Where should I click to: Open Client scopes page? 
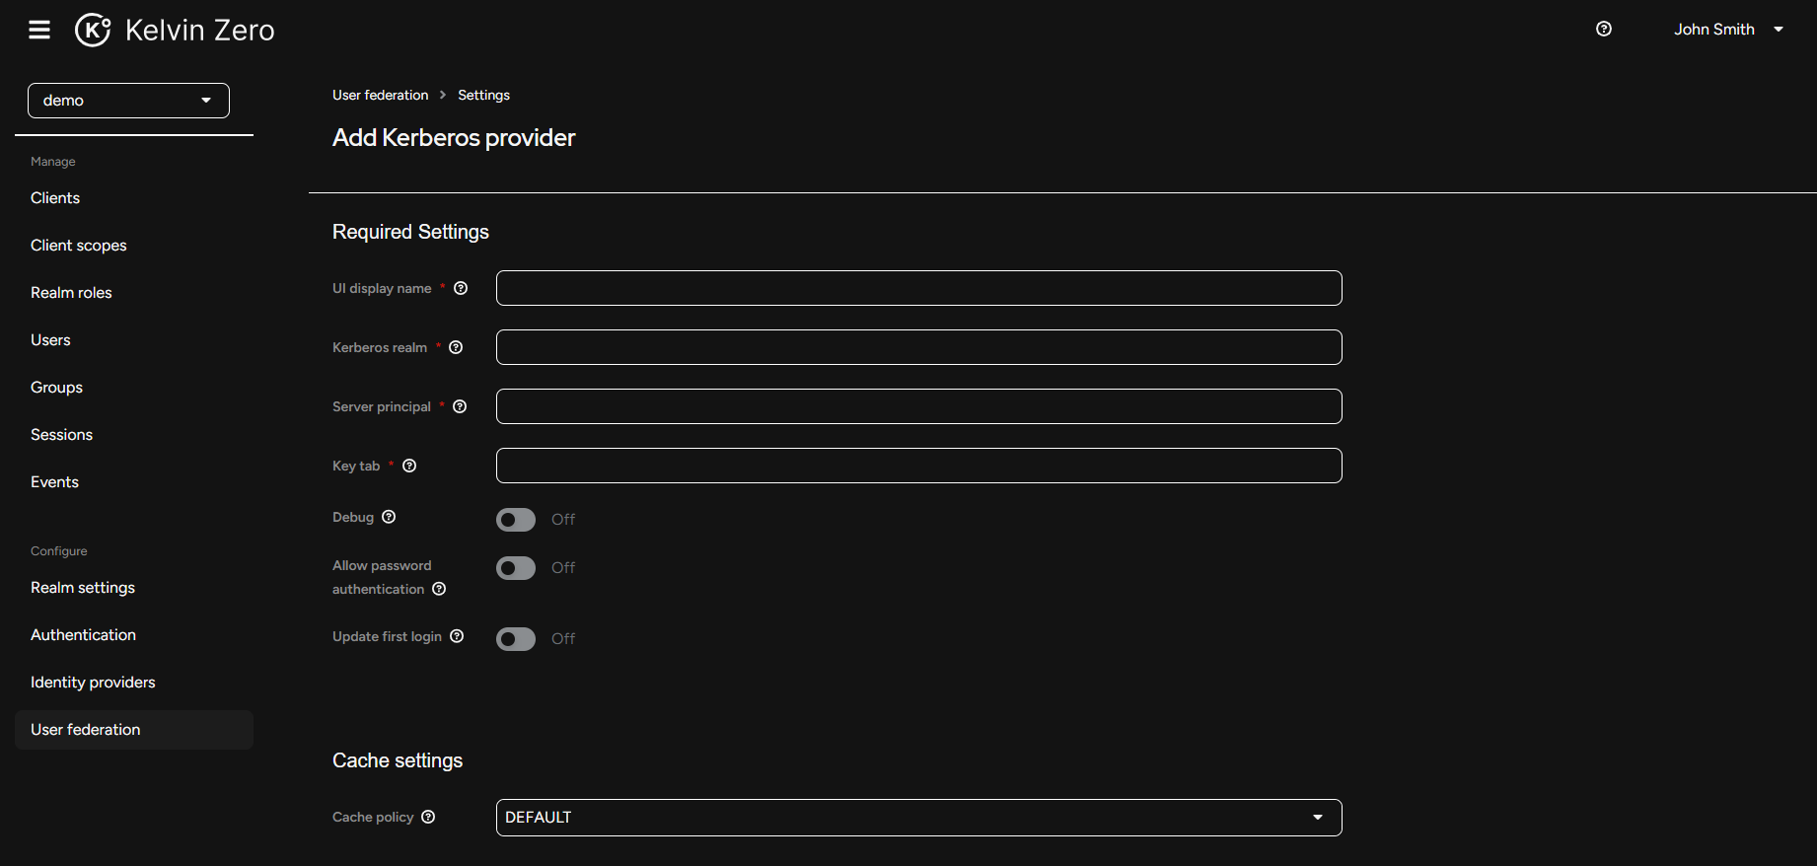(x=134, y=246)
